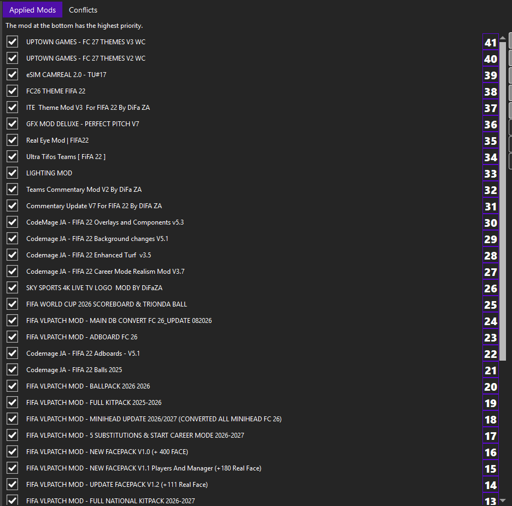Disable the eSIM CAMREAL 2.0 mod checkbox
Screen dimensions: 512x506
(13, 74)
